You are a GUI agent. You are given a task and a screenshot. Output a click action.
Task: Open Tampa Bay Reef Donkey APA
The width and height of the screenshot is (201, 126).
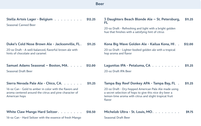140,83
